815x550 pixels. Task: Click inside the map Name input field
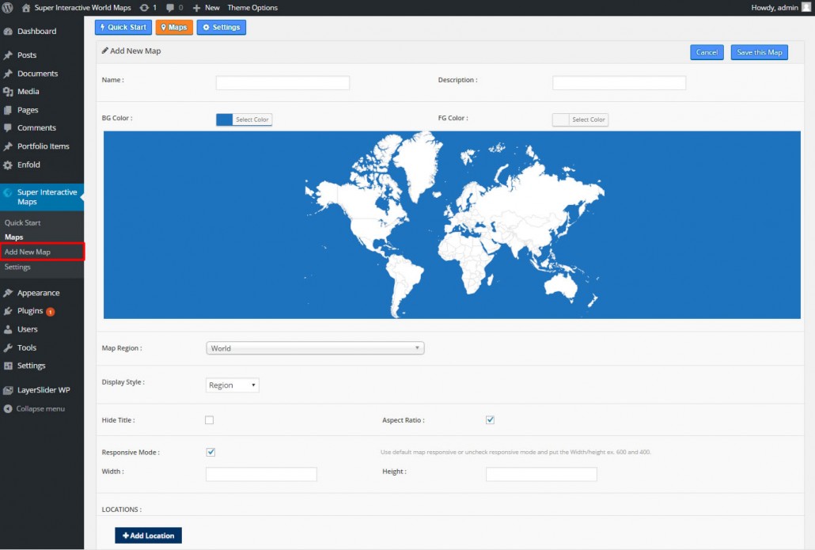tap(282, 82)
